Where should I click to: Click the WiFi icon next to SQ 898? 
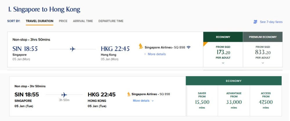coord(189,47)
